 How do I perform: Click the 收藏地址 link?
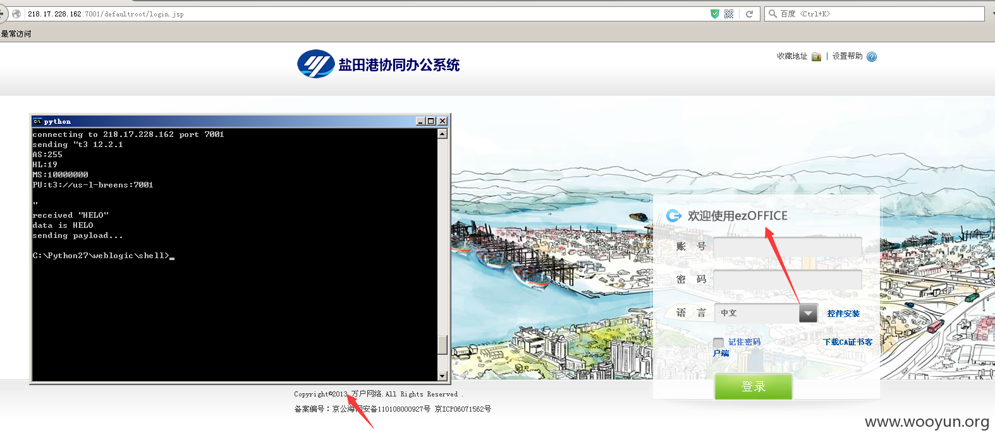(x=792, y=56)
